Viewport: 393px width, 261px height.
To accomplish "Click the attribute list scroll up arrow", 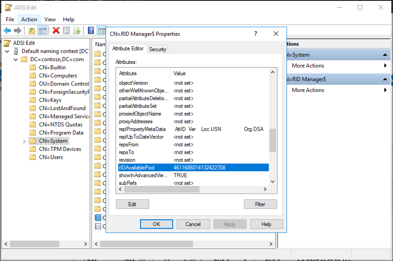I will [x=273, y=72].
